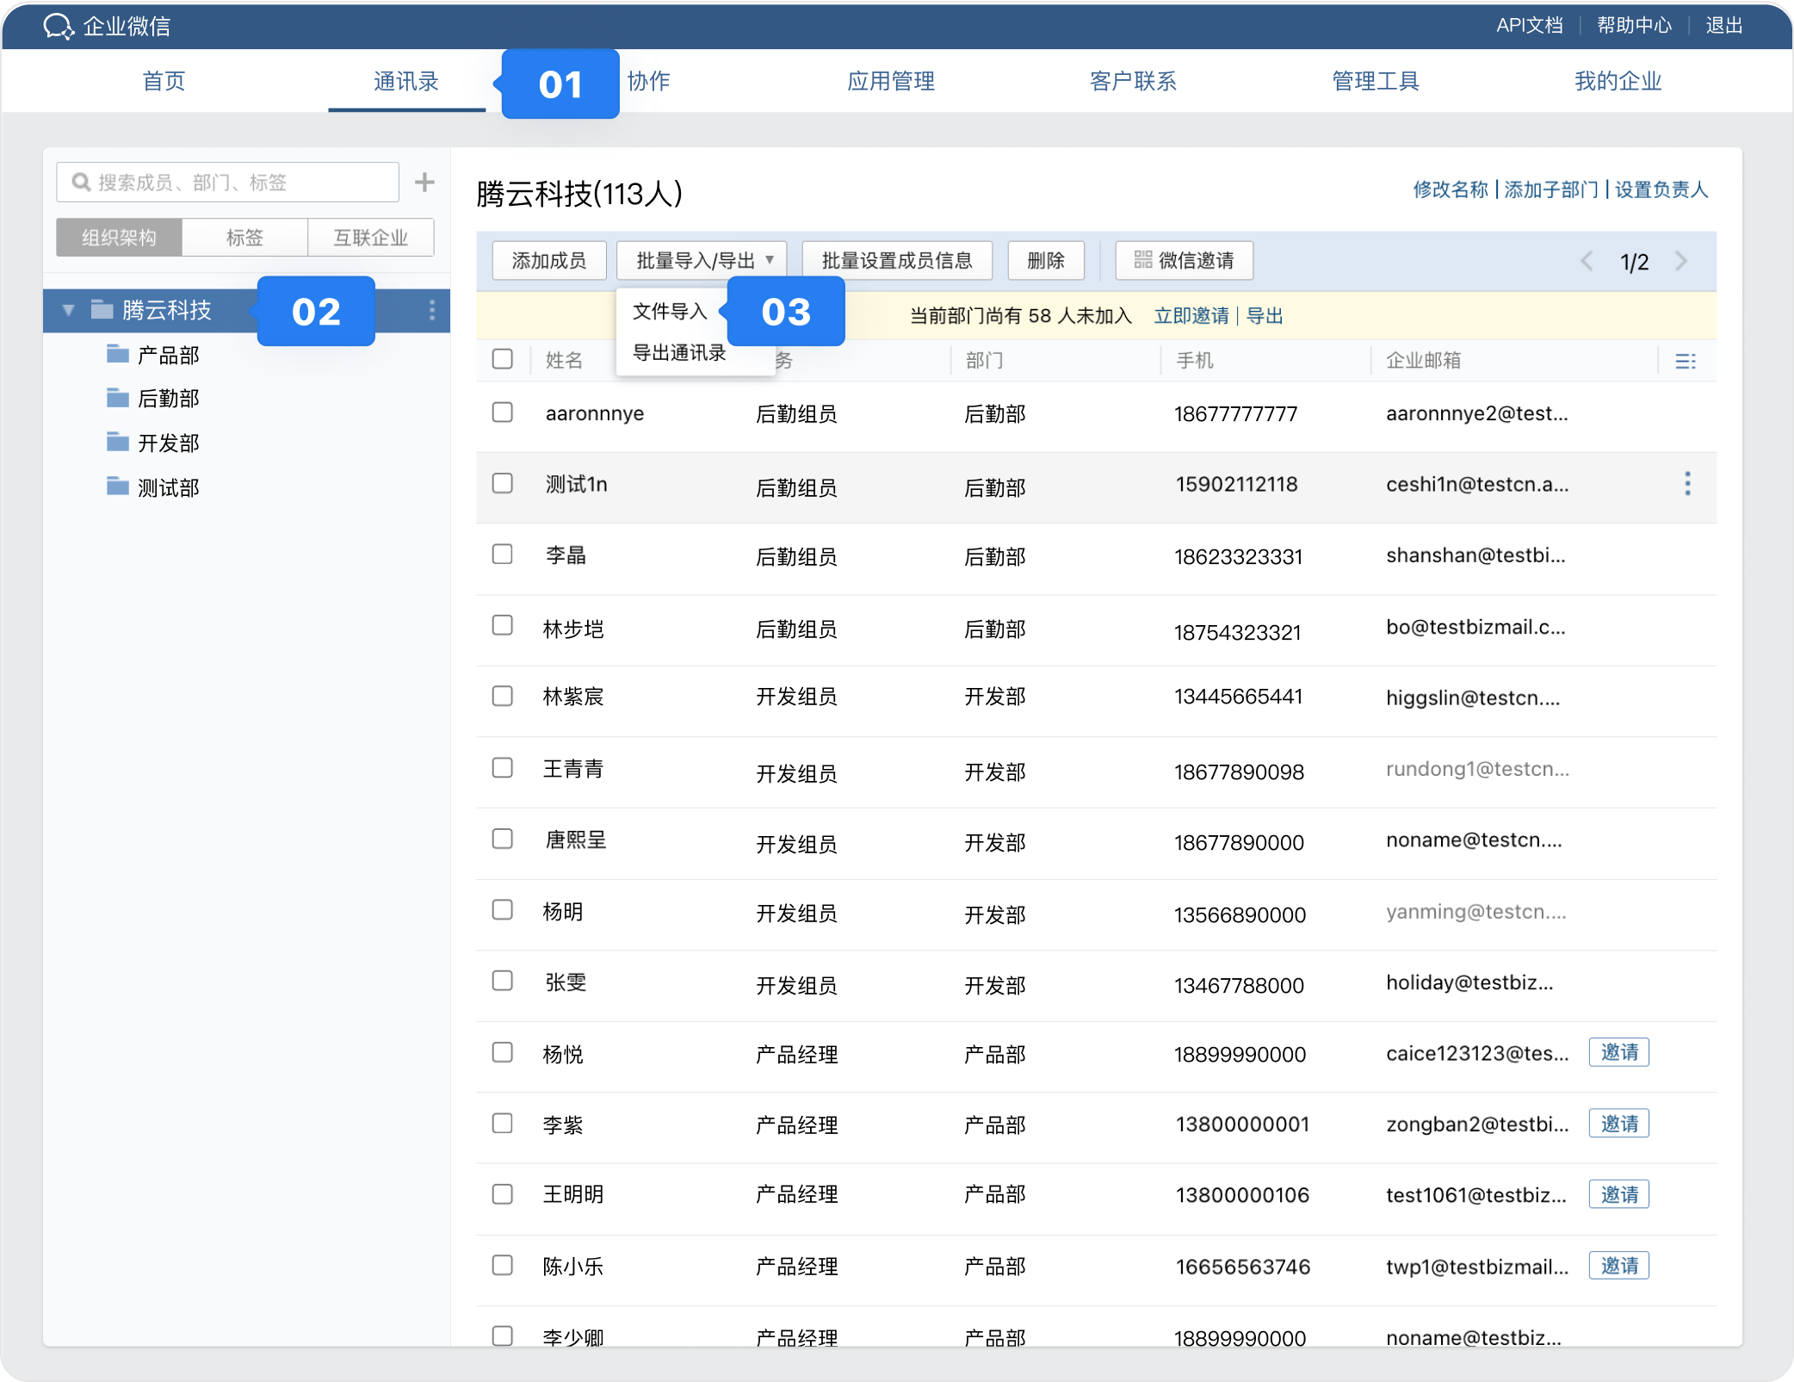Open the 批量导入/导出 dropdown
The height and width of the screenshot is (1382, 1794).
702,260
